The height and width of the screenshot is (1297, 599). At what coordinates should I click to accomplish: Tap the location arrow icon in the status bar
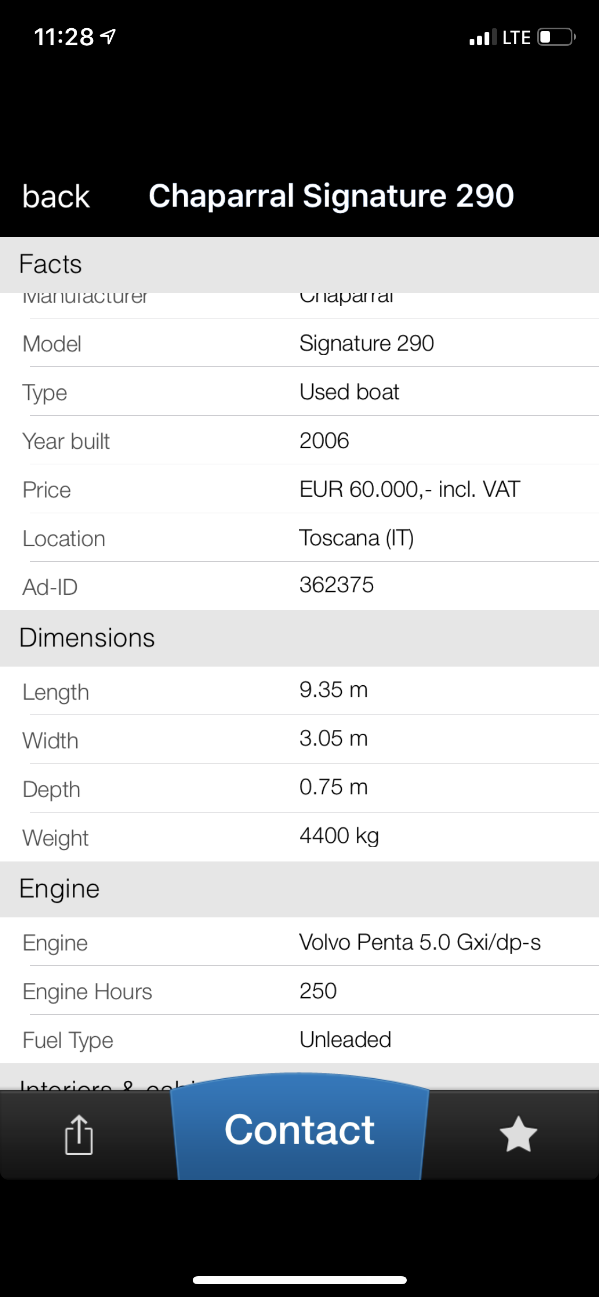click(109, 37)
